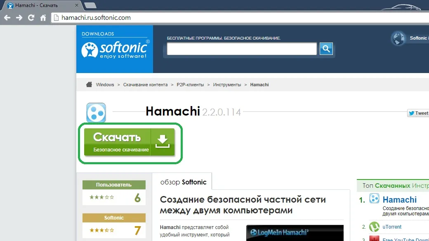This screenshot has height=241, width=429.
Task: Click in the Softonic search input field
Action: tap(242, 49)
